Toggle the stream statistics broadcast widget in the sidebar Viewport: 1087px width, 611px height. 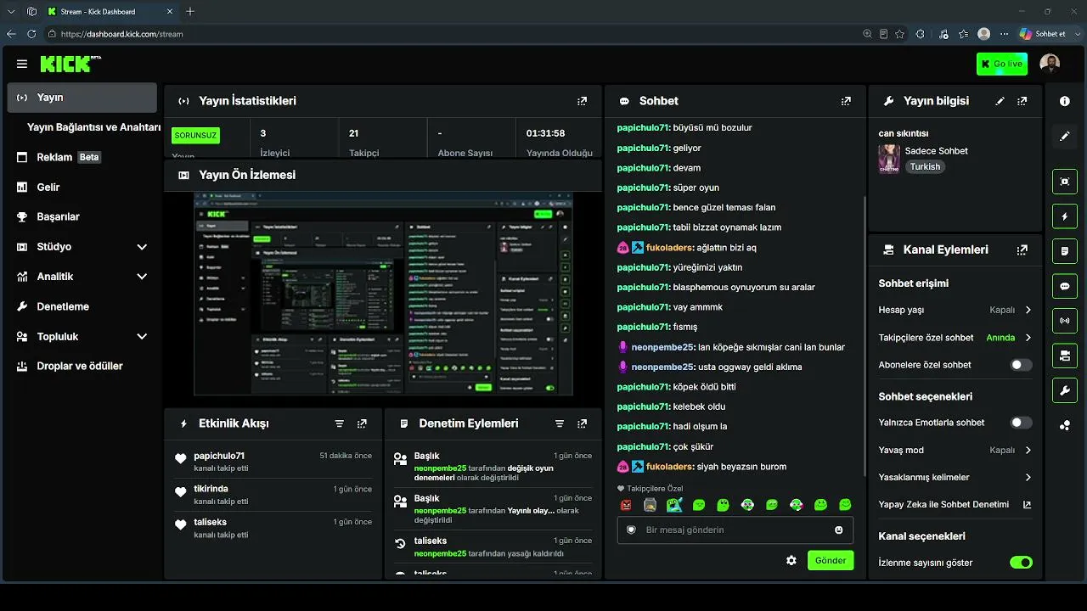click(1065, 321)
